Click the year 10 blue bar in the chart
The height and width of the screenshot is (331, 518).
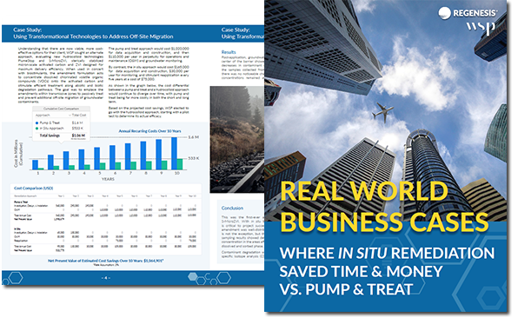click(174, 154)
